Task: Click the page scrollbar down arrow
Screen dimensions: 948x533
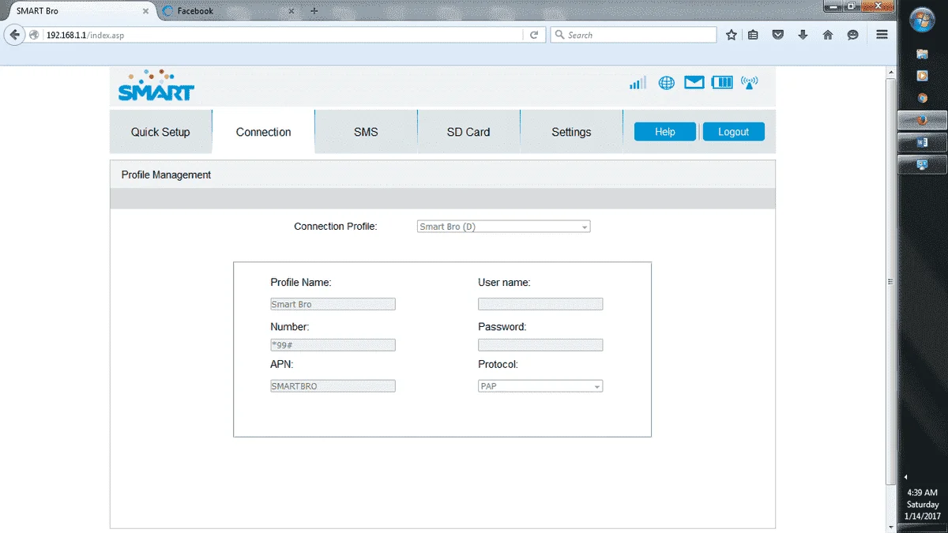Action: point(890,527)
